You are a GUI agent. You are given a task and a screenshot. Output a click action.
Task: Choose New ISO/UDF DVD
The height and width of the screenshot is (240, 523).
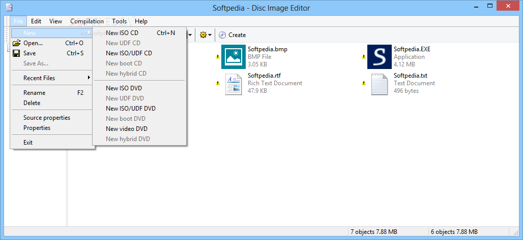pyautogui.click(x=139, y=109)
